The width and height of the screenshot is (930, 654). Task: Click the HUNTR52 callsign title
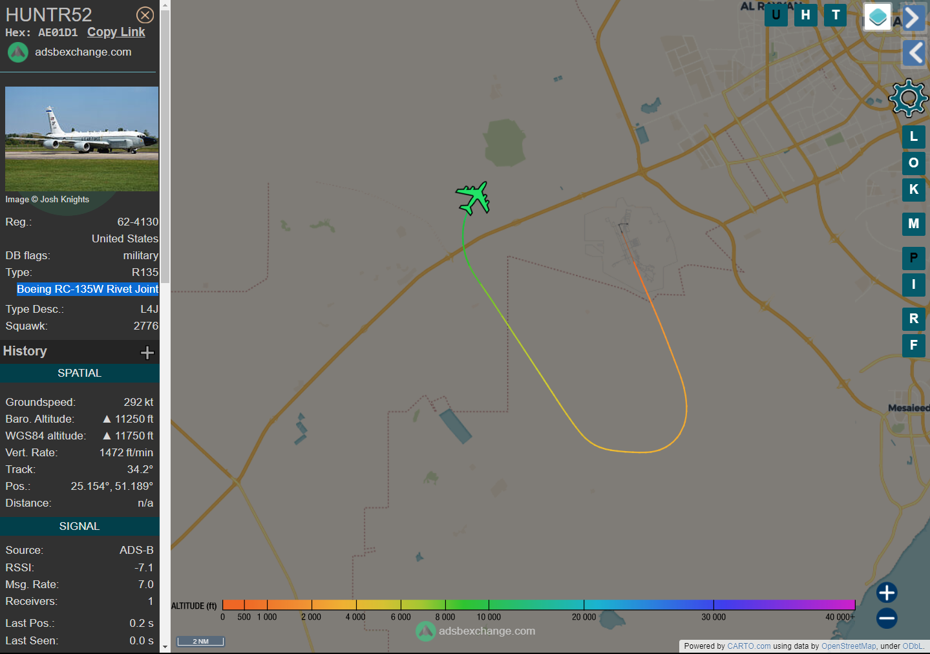click(49, 14)
